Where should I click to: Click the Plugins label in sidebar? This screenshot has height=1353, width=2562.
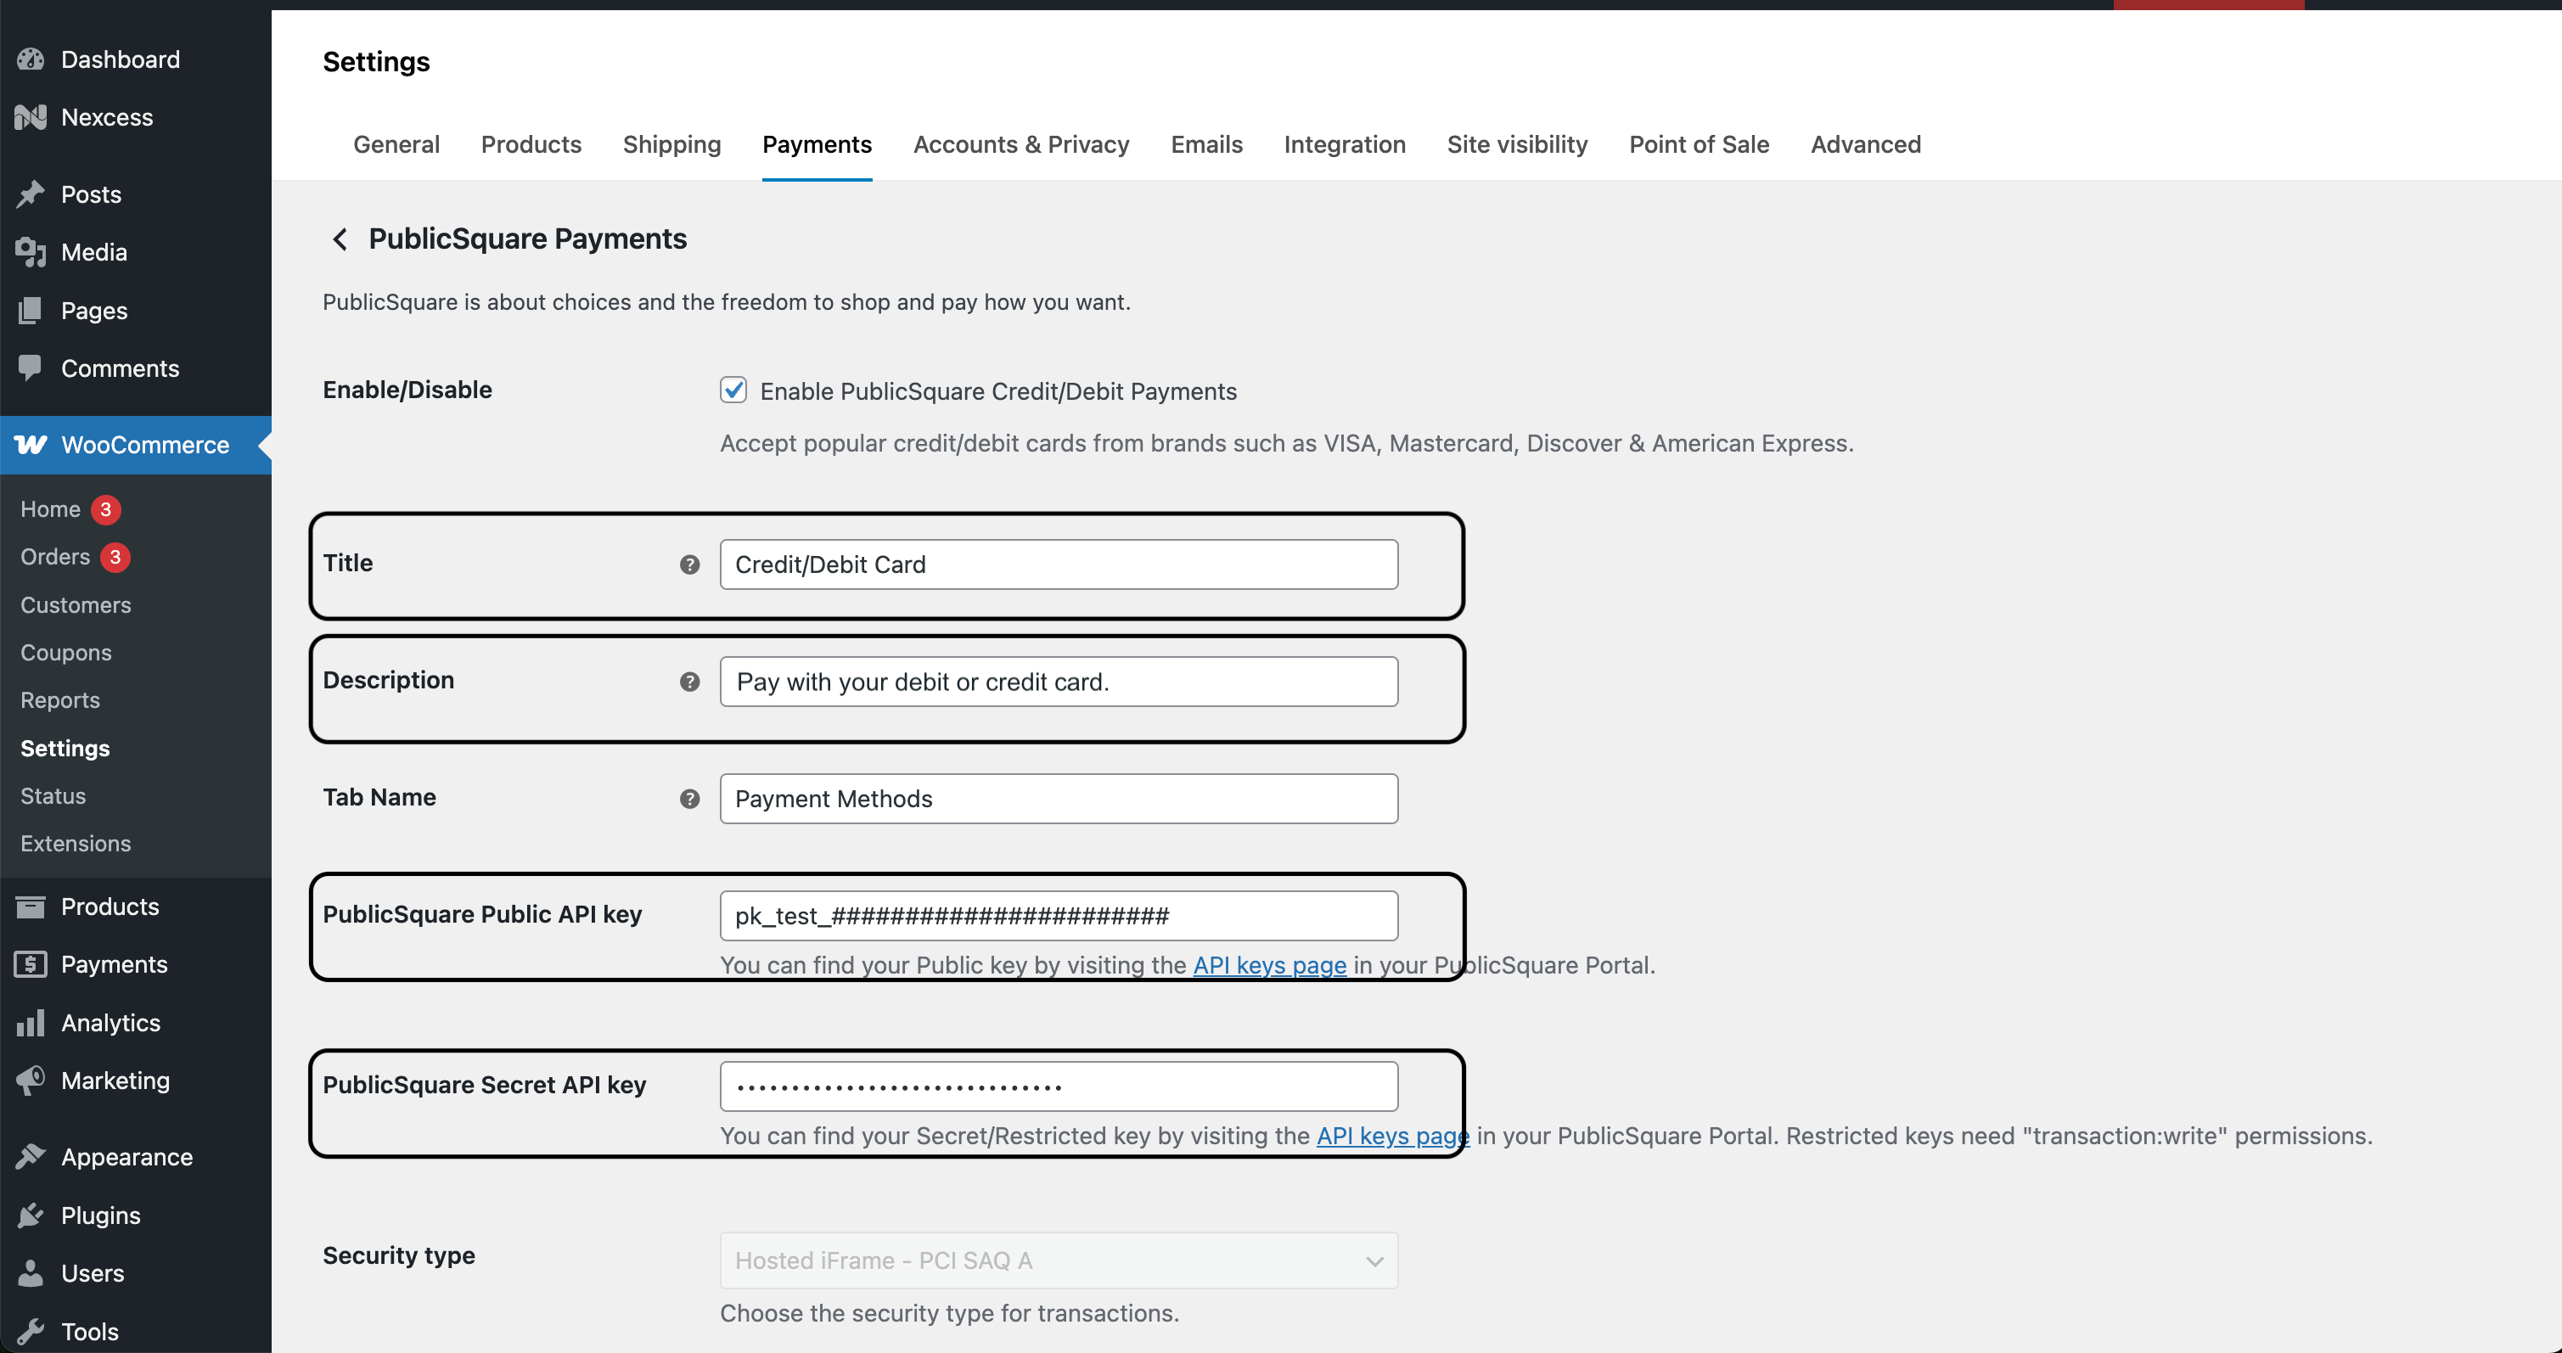(100, 1215)
